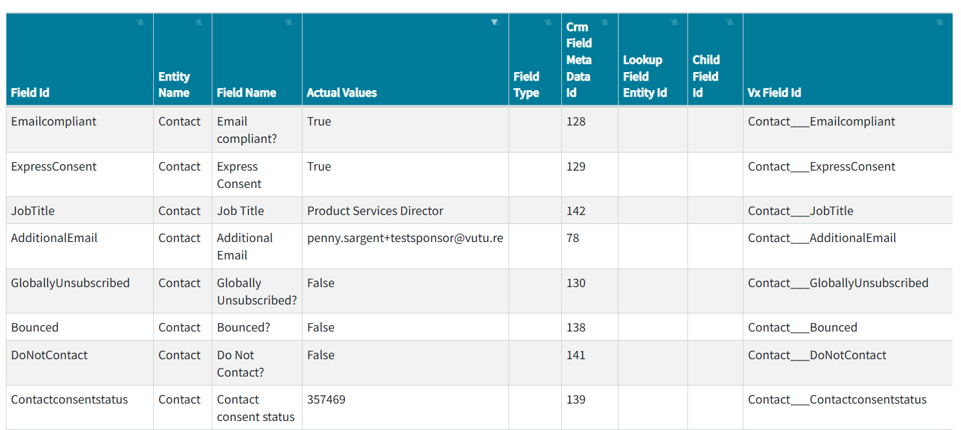This screenshot has height=430, width=961.
Task: Select the DoNotContact row's 141 metadata id
Action: 576,355
